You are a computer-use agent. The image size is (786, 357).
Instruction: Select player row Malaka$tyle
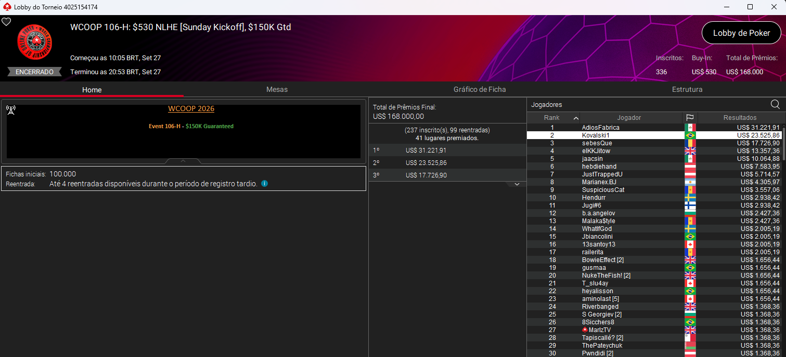654,221
